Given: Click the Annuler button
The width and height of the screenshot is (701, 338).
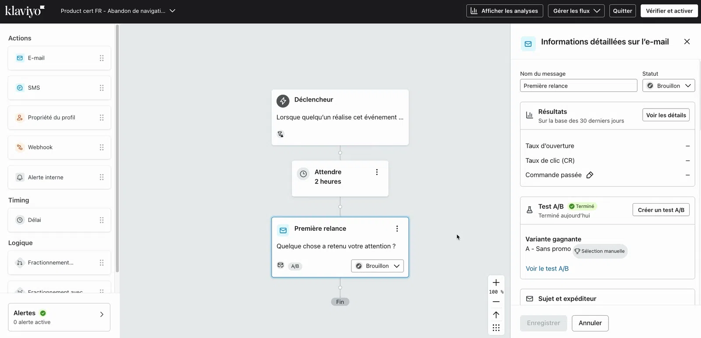Looking at the screenshot, I should (x=590, y=323).
